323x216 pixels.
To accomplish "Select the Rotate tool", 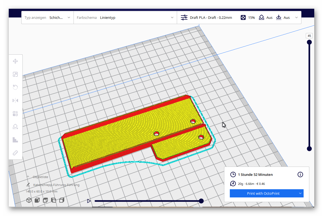I will click(x=16, y=87).
